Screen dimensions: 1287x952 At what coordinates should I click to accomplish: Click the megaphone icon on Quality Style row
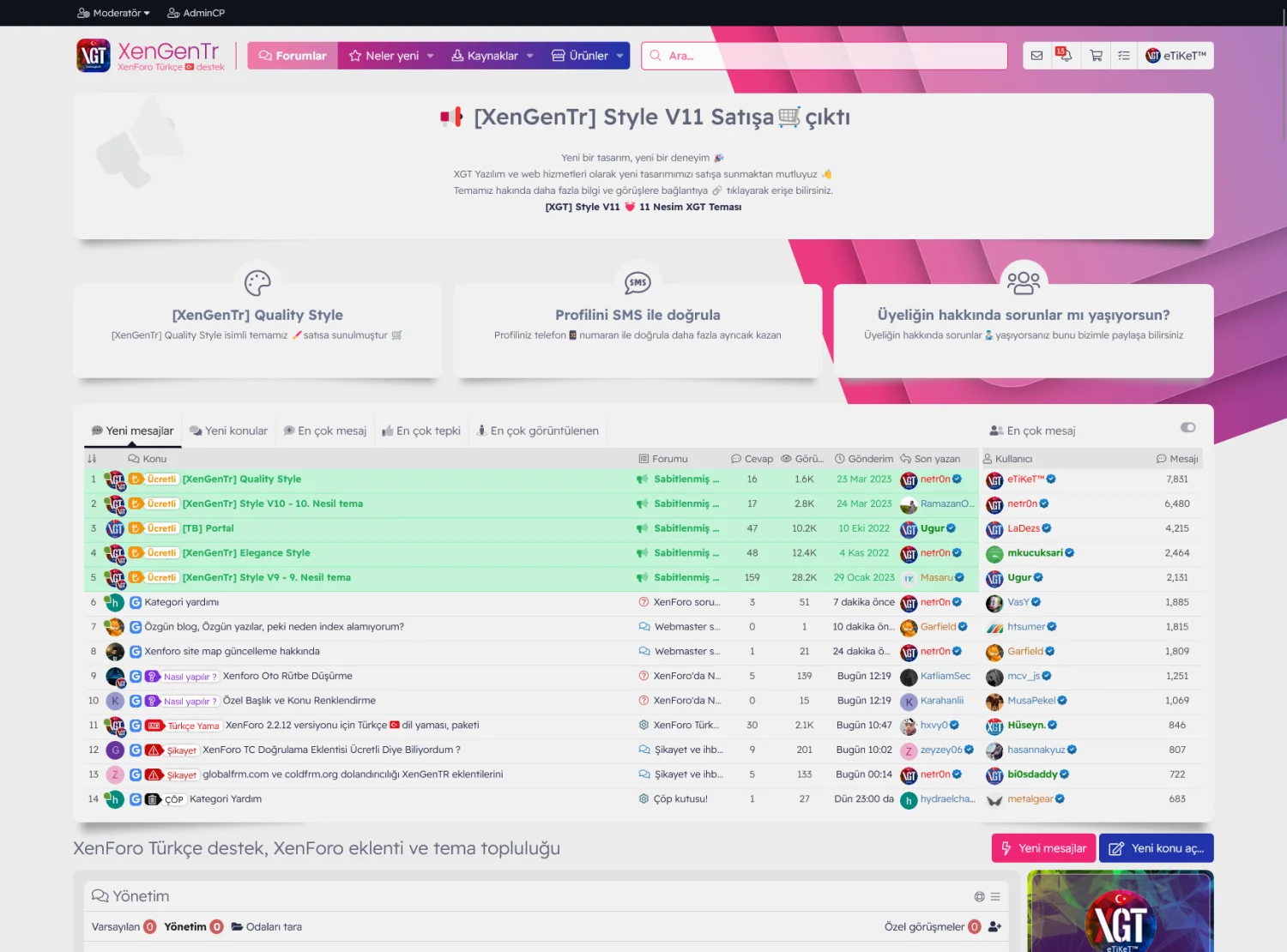pos(642,479)
